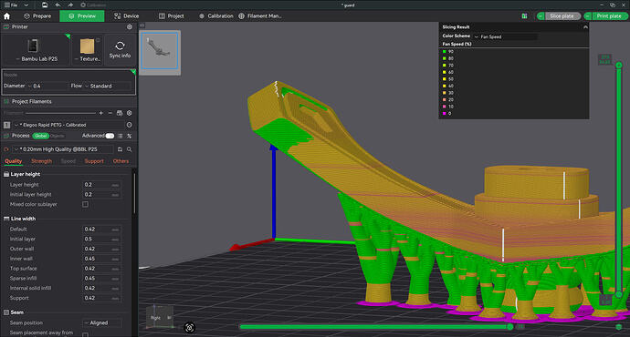Click the Sync info button
This screenshot has width=630, height=337.
coord(120,49)
